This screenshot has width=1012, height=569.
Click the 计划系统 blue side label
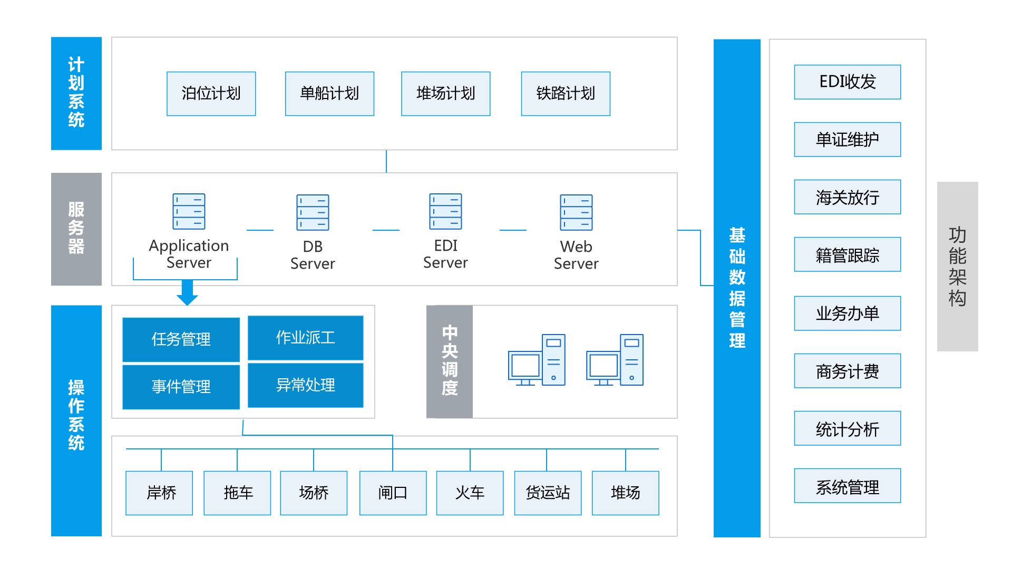76,93
